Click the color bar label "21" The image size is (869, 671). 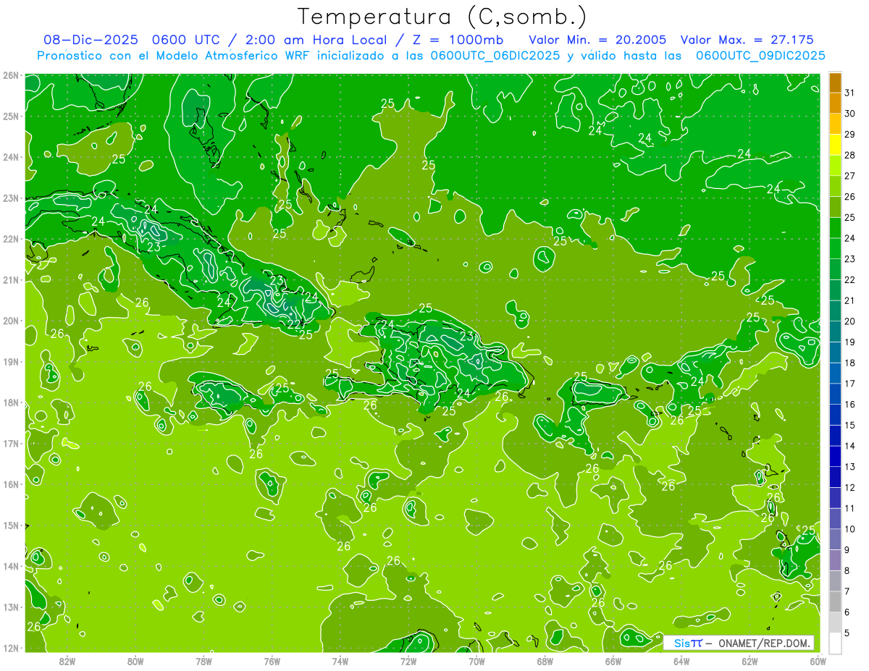(x=849, y=300)
